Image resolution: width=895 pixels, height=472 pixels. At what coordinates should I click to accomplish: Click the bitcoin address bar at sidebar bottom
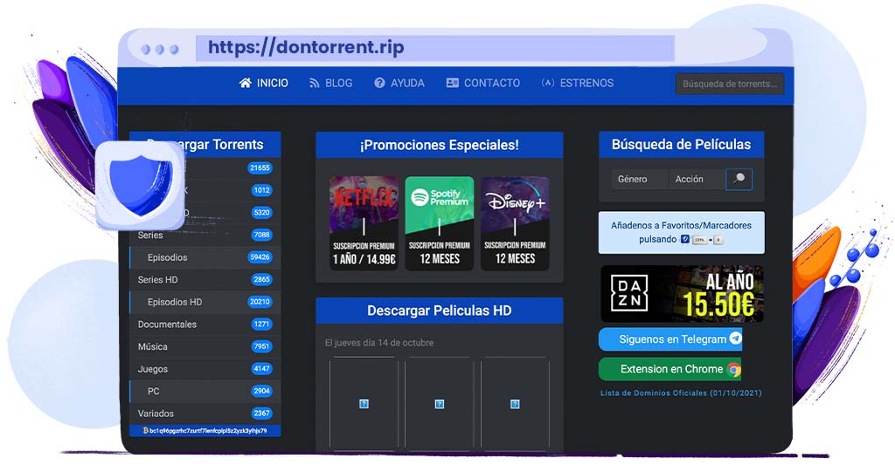[x=205, y=431]
